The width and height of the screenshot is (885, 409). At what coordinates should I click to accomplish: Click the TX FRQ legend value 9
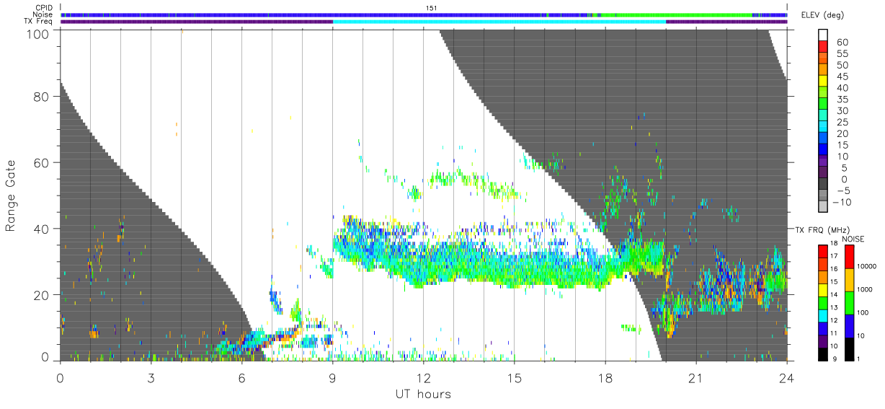pyautogui.click(x=834, y=360)
